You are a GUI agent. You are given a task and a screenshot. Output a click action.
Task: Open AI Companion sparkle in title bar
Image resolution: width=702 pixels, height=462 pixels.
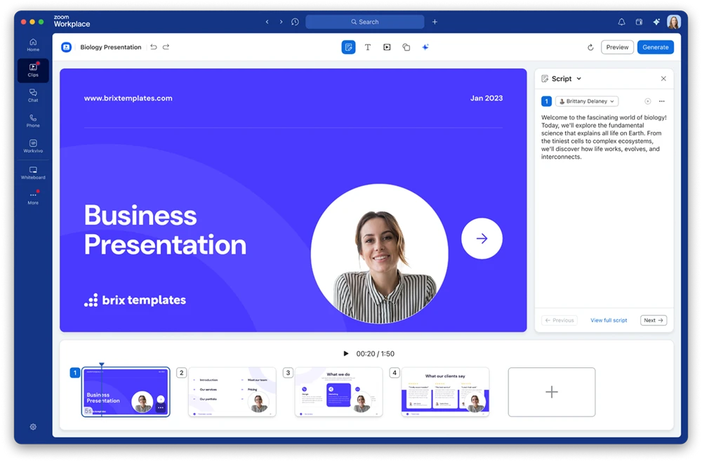(x=656, y=22)
